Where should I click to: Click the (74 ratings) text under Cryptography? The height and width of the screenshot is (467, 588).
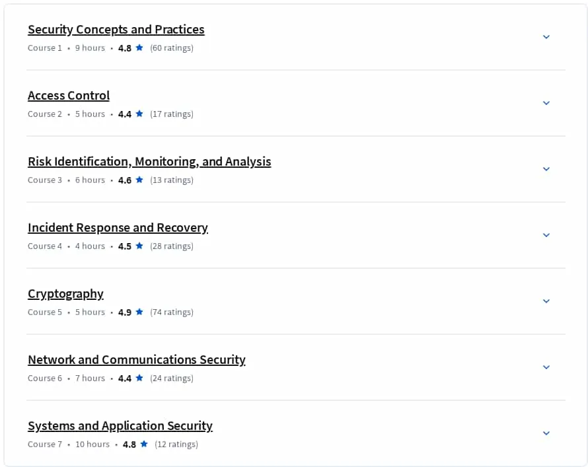click(172, 312)
